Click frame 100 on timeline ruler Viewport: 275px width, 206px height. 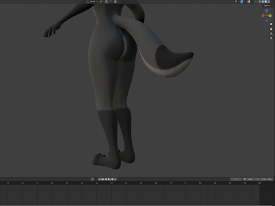[260, 183]
